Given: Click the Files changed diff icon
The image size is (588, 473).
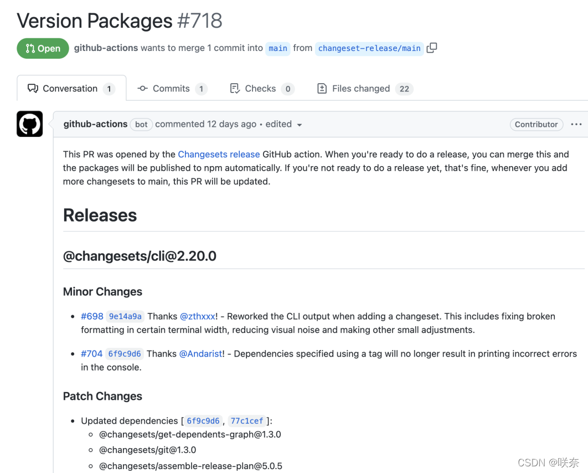Looking at the screenshot, I should pyautogui.click(x=322, y=89).
